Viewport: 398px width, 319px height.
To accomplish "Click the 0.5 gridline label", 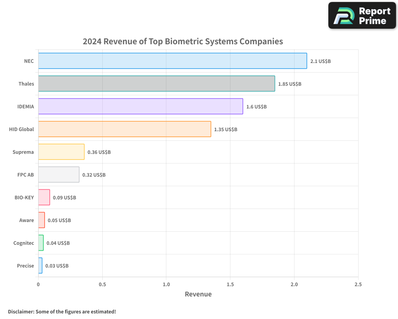I will 102,284.
